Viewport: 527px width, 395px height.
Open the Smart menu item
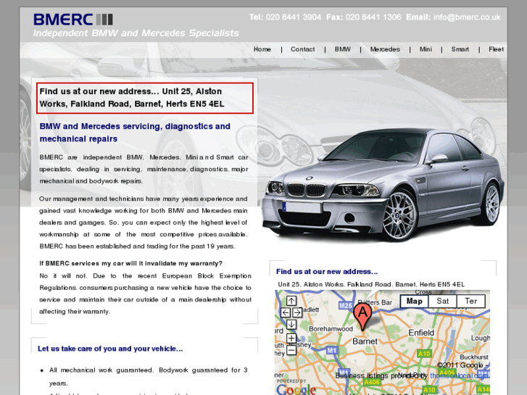[460, 49]
